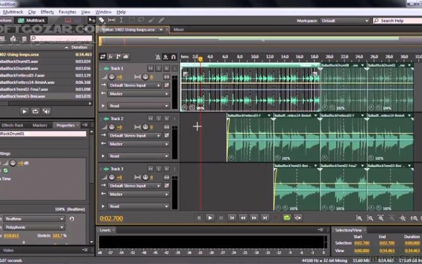Open Track 2 Read automation mode dropdown

pyautogui.click(x=138, y=156)
